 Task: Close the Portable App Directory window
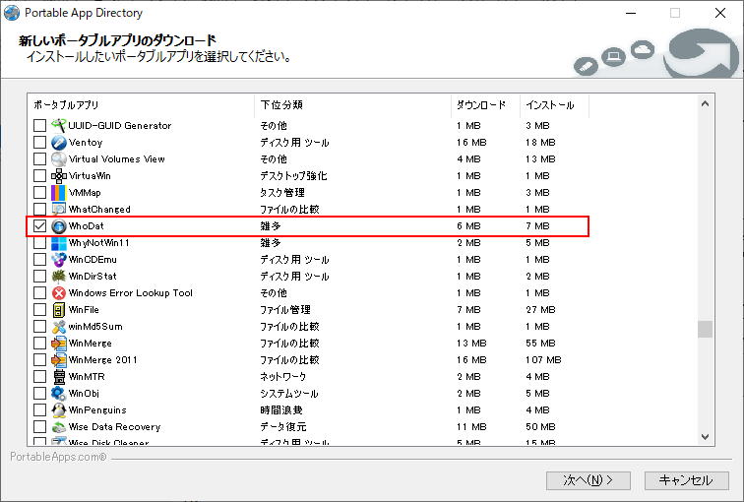tap(720, 13)
